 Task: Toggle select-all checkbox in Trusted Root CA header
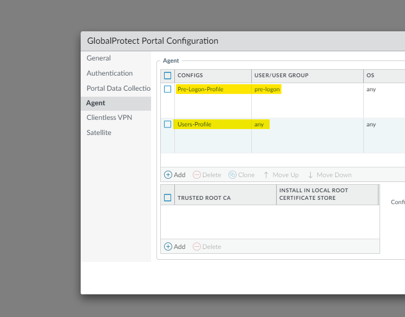(x=168, y=198)
